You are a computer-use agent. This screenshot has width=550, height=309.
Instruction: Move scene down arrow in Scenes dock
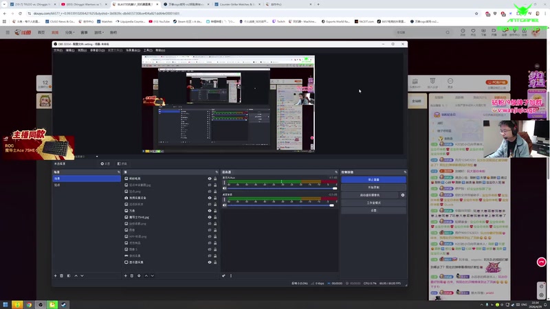pyautogui.click(x=82, y=276)
